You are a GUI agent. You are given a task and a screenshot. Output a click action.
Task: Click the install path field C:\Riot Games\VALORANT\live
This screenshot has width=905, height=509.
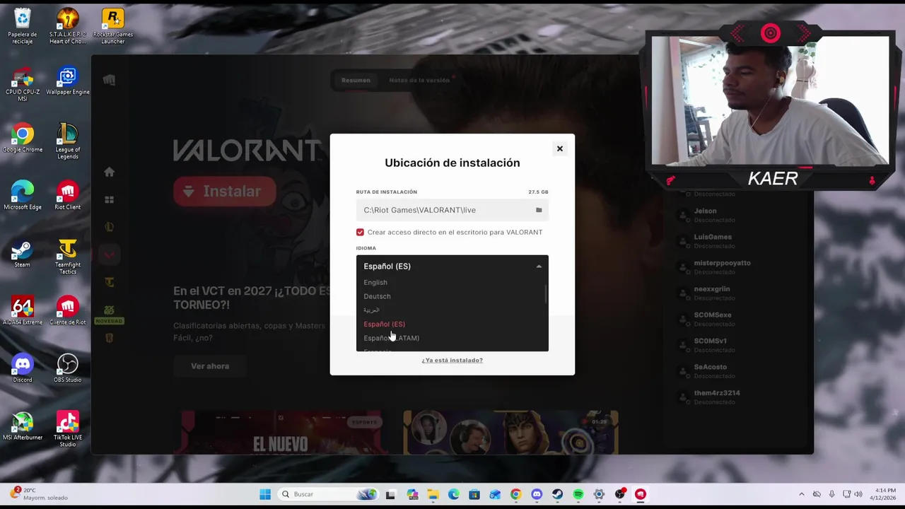pyautogui.click(x=452, y=210)
